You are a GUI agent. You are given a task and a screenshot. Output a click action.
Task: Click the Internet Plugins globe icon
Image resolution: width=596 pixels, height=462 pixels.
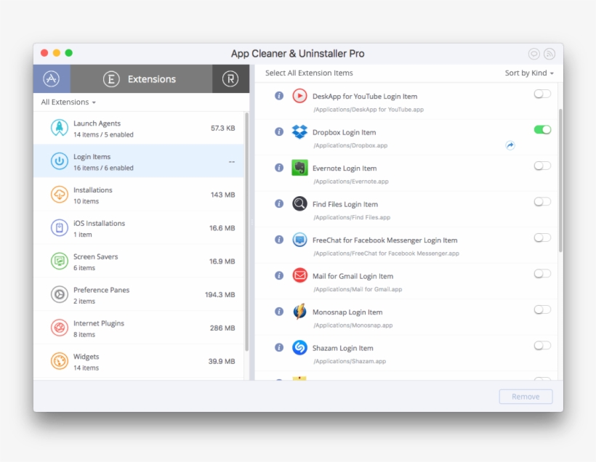coord(60,328)
